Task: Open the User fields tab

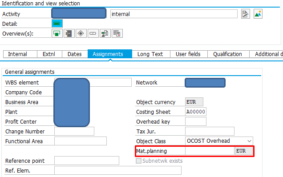Action: coord(189,54)
